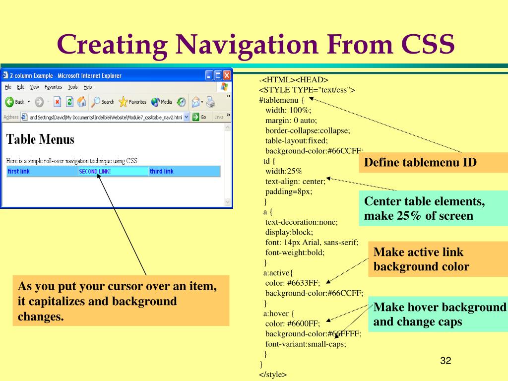
Task: Open the Home page icon
Action: tap(82, 102)
